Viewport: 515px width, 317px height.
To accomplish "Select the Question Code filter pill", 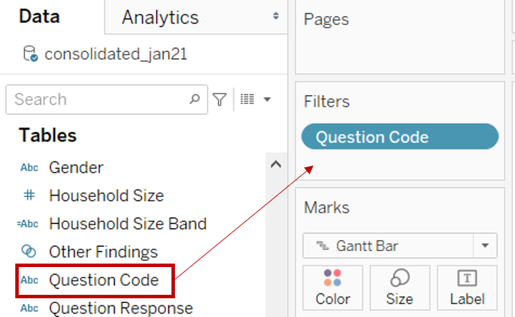I will click(400, 137).
